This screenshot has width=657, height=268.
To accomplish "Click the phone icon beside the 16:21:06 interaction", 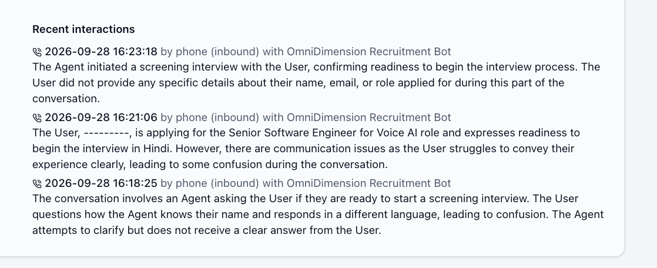I will [x=37, y=118].
